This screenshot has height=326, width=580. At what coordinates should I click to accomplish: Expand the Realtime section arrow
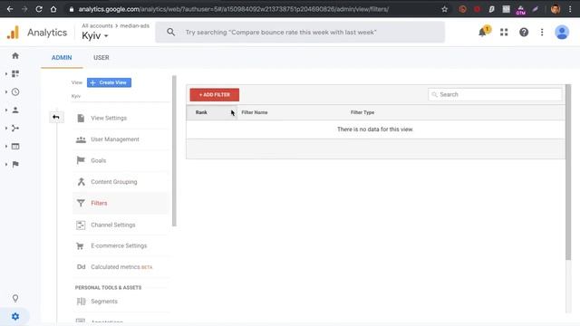[6, 92]
